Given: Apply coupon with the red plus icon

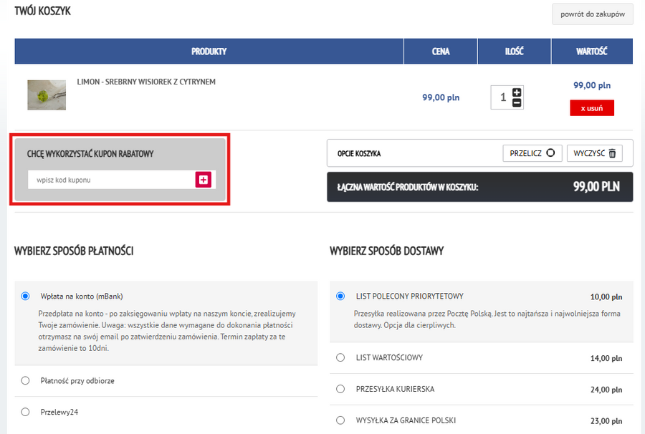Looking at the screenshot, I should pyautogui.click(x=204, y=180).
